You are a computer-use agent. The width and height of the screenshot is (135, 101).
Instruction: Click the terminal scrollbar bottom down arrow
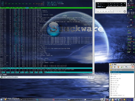coord(93,72)
